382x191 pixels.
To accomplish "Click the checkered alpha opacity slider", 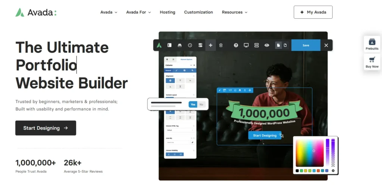I will pos(333,153).
